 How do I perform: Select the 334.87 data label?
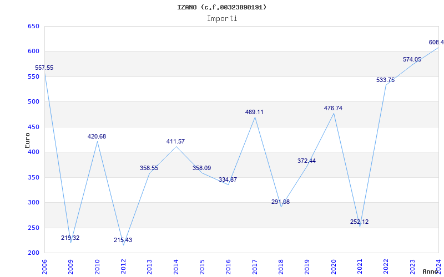[x=228, y=179]
